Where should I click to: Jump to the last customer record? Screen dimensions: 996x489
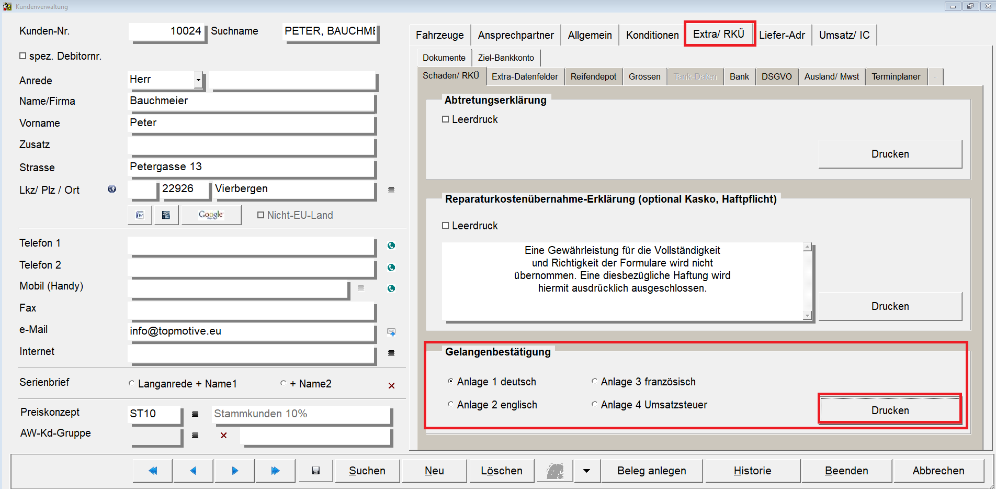(x=276, y=471)
